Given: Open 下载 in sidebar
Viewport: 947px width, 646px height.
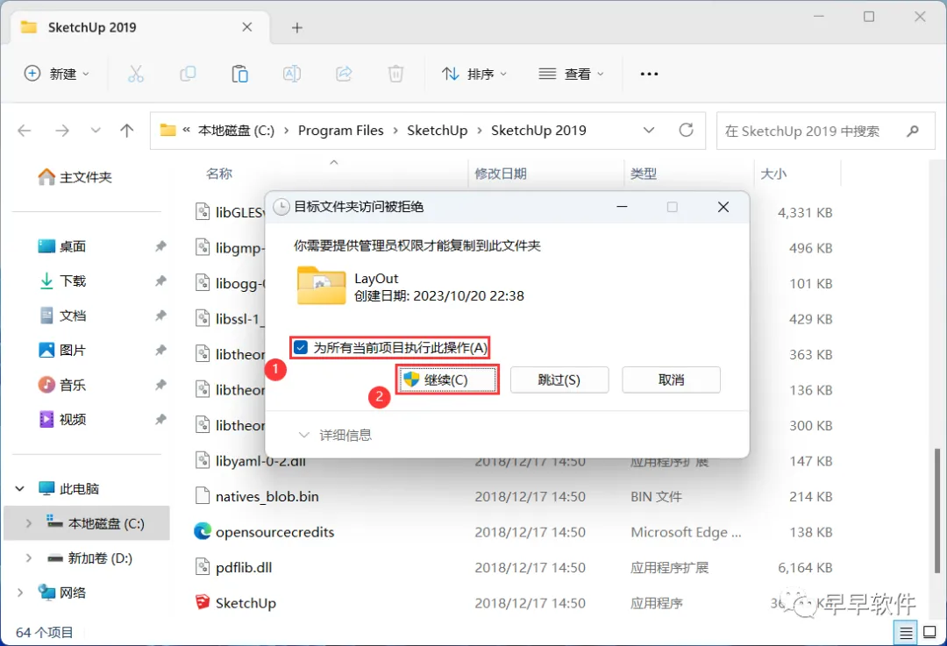Looking at the screenshot, I should click(62, 280).
